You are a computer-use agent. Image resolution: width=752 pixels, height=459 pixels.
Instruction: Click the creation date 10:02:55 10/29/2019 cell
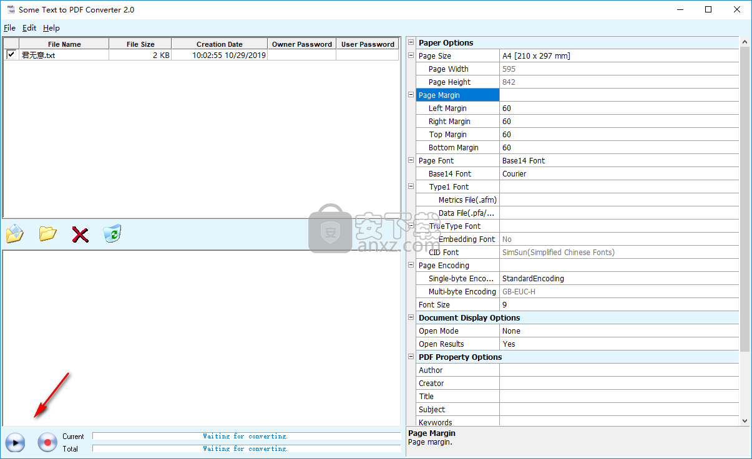tap(220, 55)
